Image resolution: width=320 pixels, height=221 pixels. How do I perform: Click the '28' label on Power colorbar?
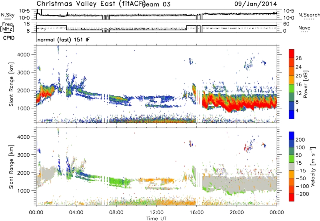pyautogui.click(x=298, y=58)
